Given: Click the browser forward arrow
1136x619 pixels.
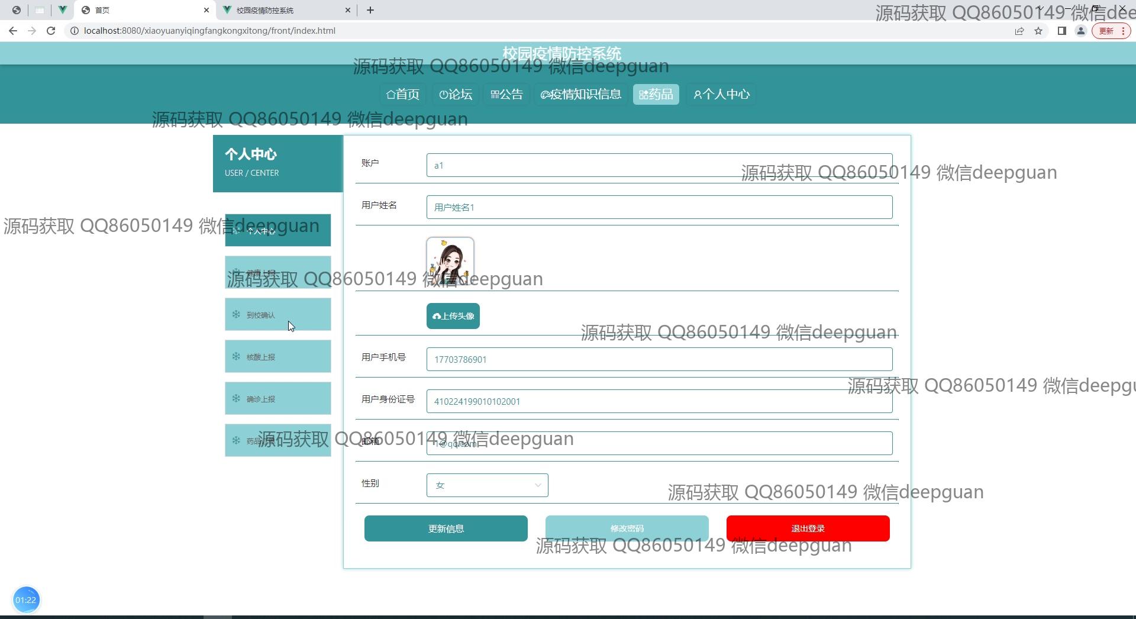Looking at the screenshot, I should (x=32, y=31).
